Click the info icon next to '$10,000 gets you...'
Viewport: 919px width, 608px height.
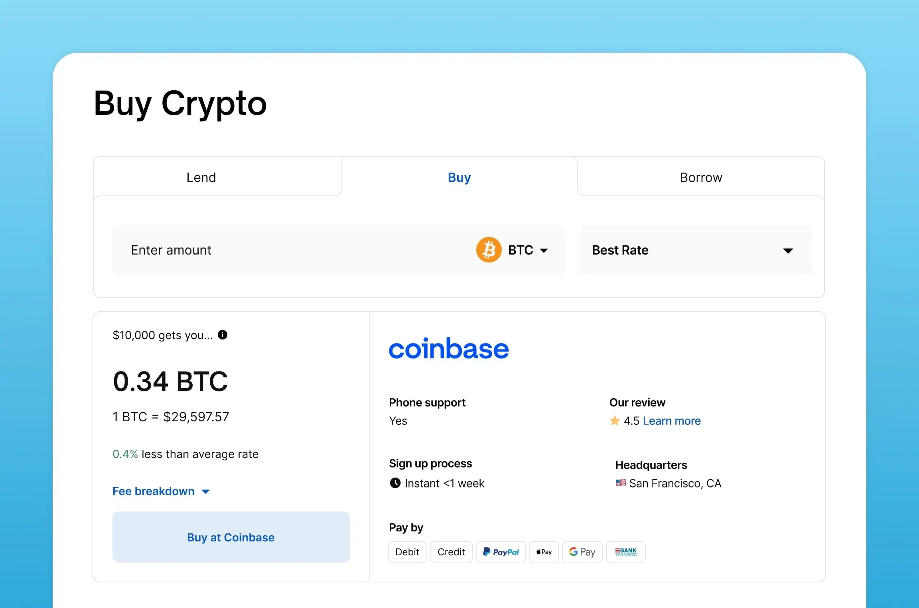pyautogui.click(x=223, y=335)
